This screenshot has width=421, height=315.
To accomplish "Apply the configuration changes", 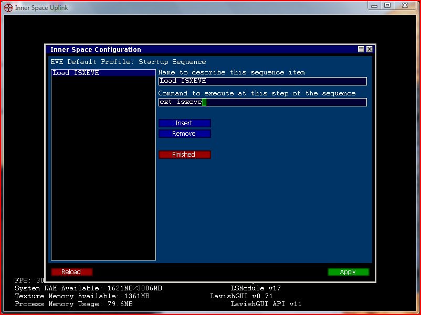I will pyautogui.click(x=348, y=272).
